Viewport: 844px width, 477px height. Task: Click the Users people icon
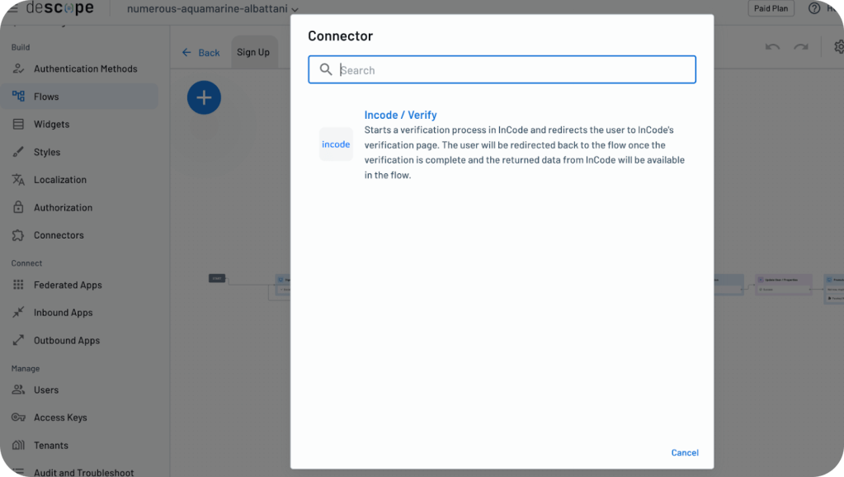pyautogui.click(x=18, y=390)
